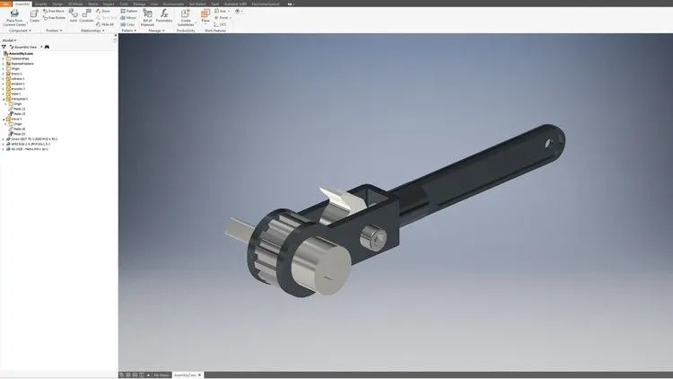673x379 pixels.
Task: Switch to the Design ribbon tab
Action: point(57,4)
